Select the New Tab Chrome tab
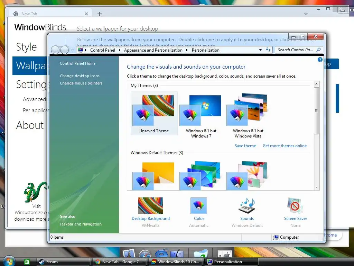Viewport: 354px width, 266px height. tap(50, 14)
